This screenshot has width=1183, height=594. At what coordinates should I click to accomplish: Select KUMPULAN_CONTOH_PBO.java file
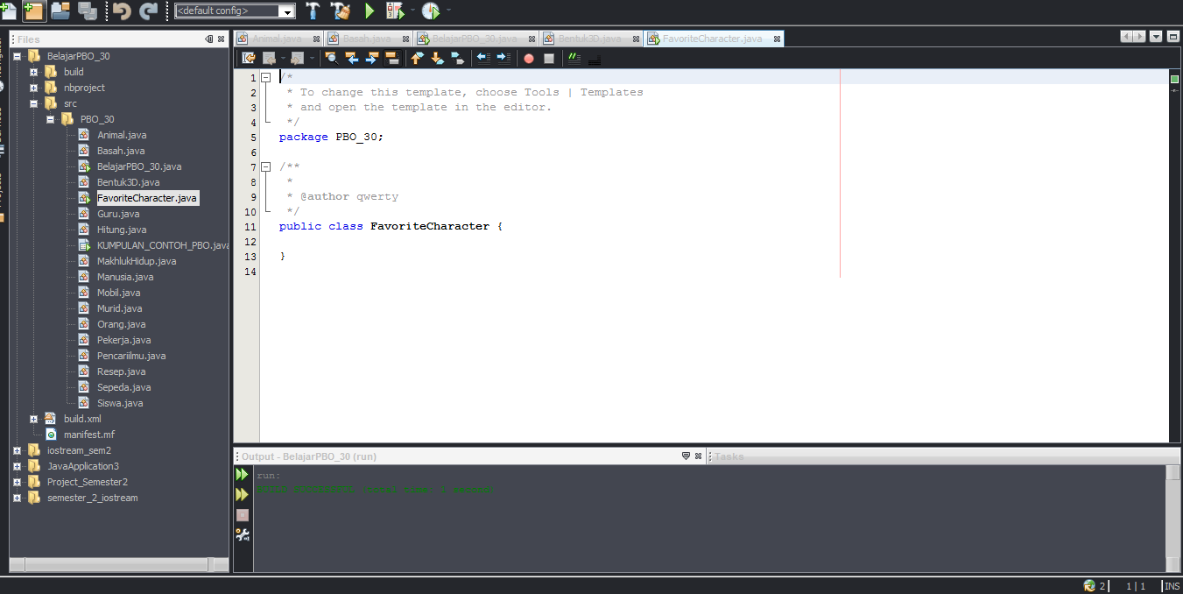coord(163,245)
